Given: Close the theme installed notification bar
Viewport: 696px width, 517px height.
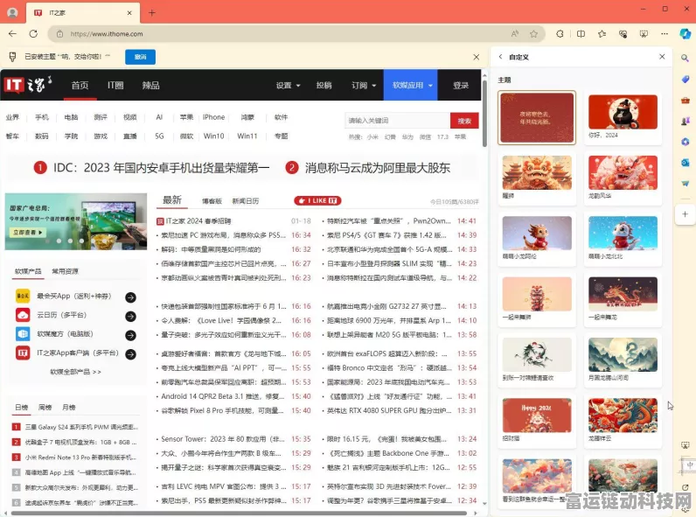Looking at the screenshot, I should (x=477, y=57).
